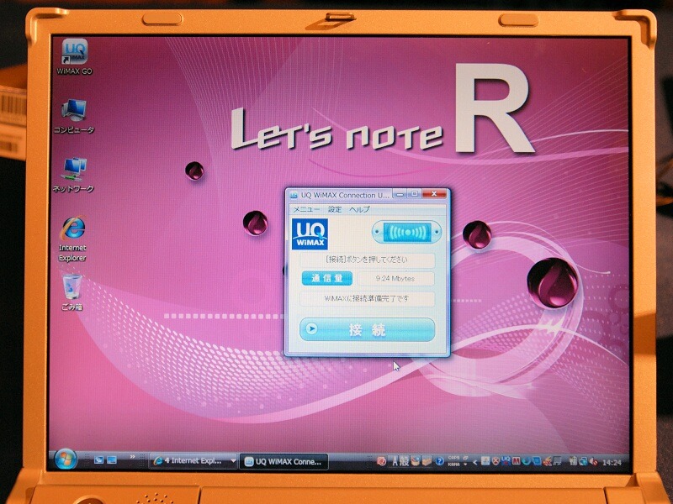Open the ヘルプ menu in UQ WiMAX
Screen dimensions: 673x504
tap(359, 209)
